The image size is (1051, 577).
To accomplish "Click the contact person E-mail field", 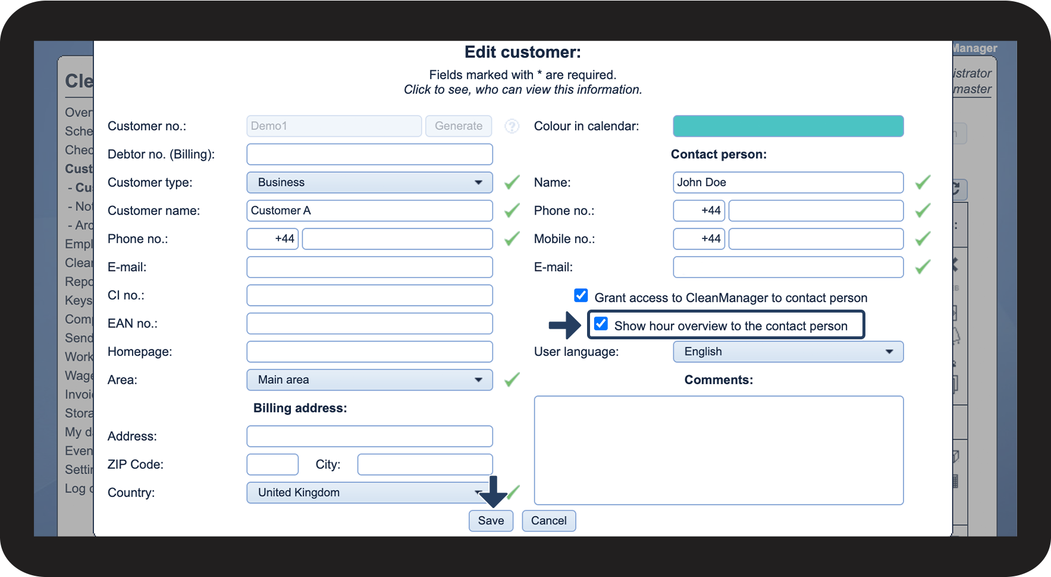I will 788,267.
